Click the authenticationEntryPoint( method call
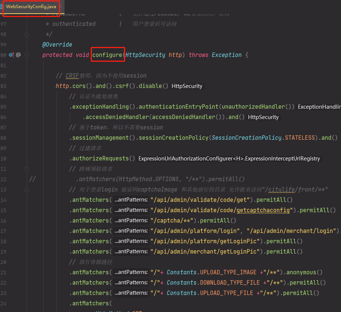This screenshot has width=341, height=312. click(x=180, y=106)
